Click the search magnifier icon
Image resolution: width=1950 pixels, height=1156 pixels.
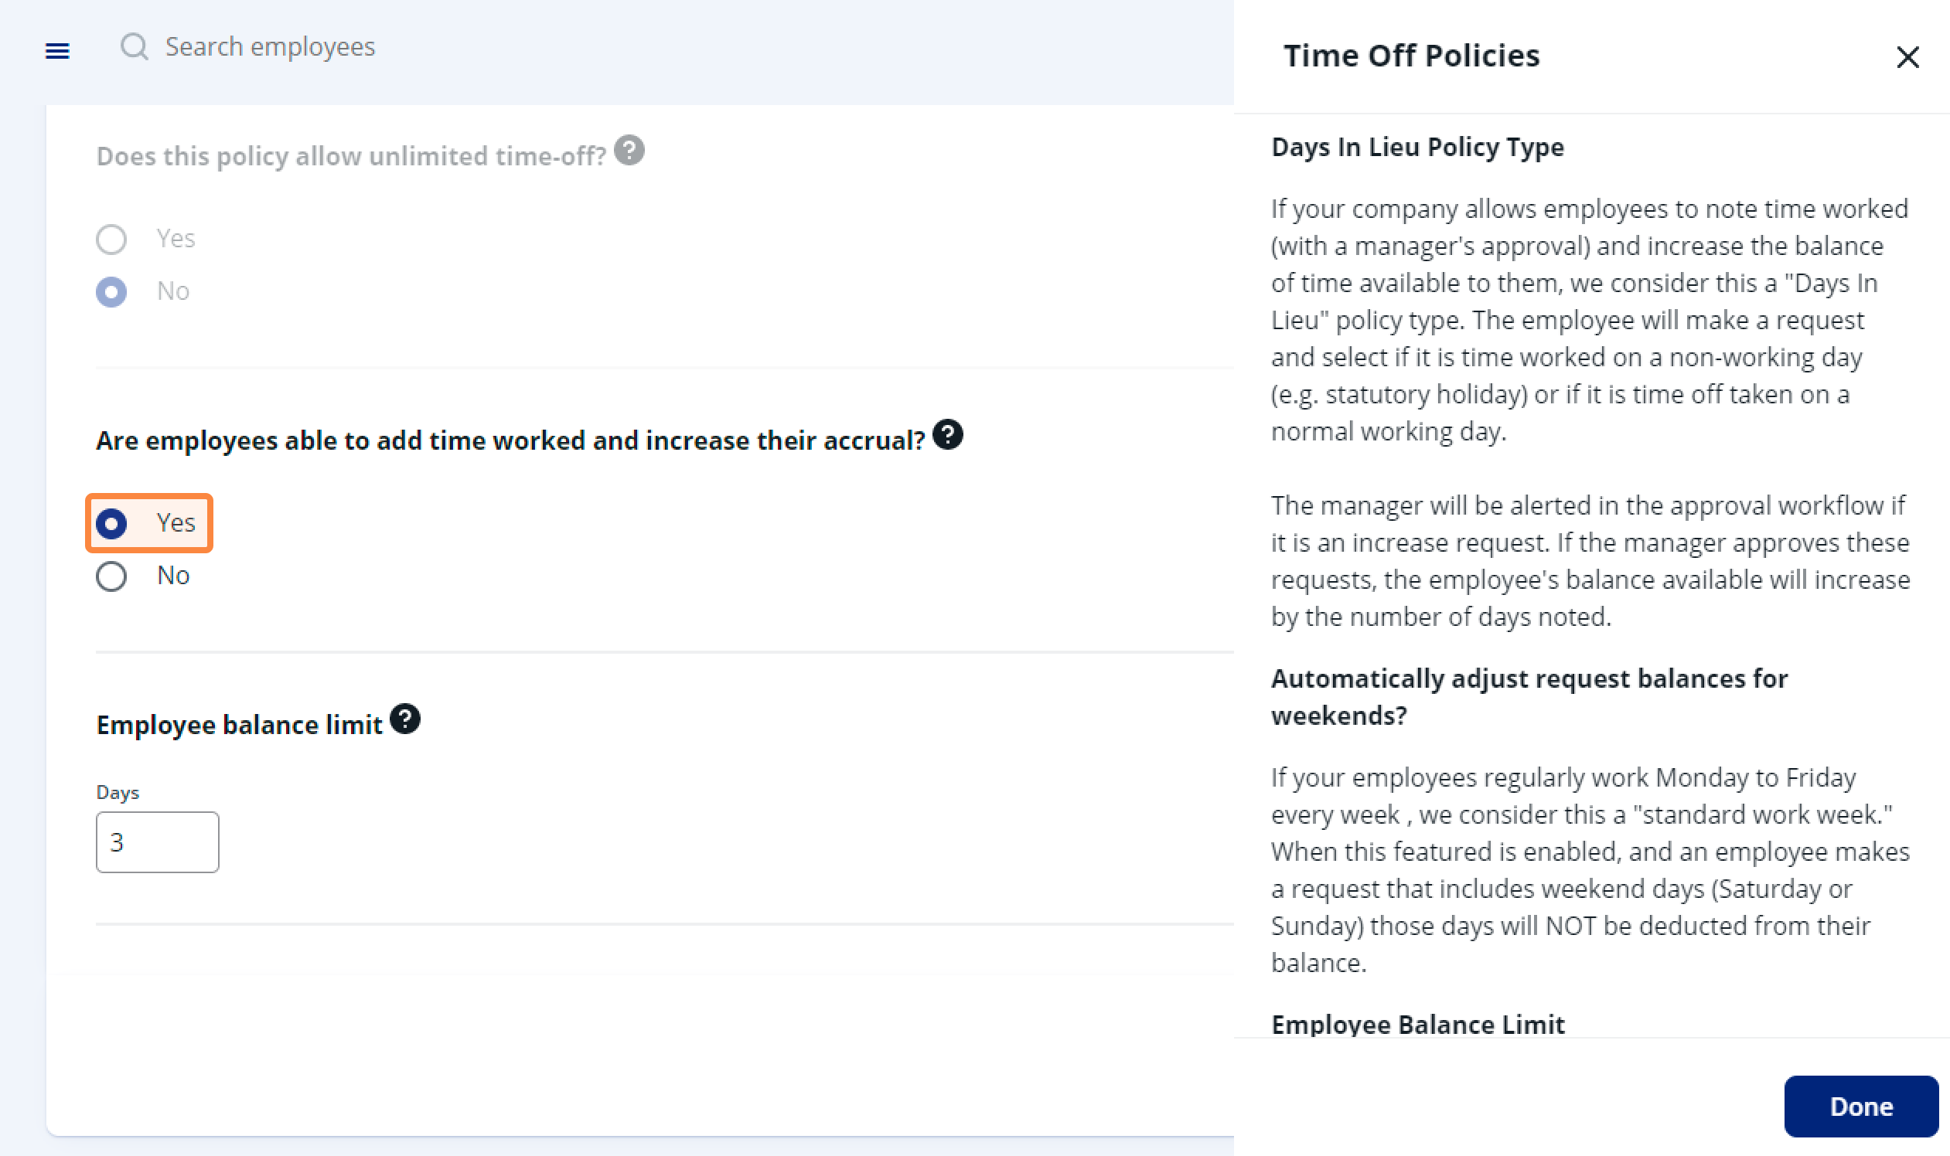click(x=134, y=46)
